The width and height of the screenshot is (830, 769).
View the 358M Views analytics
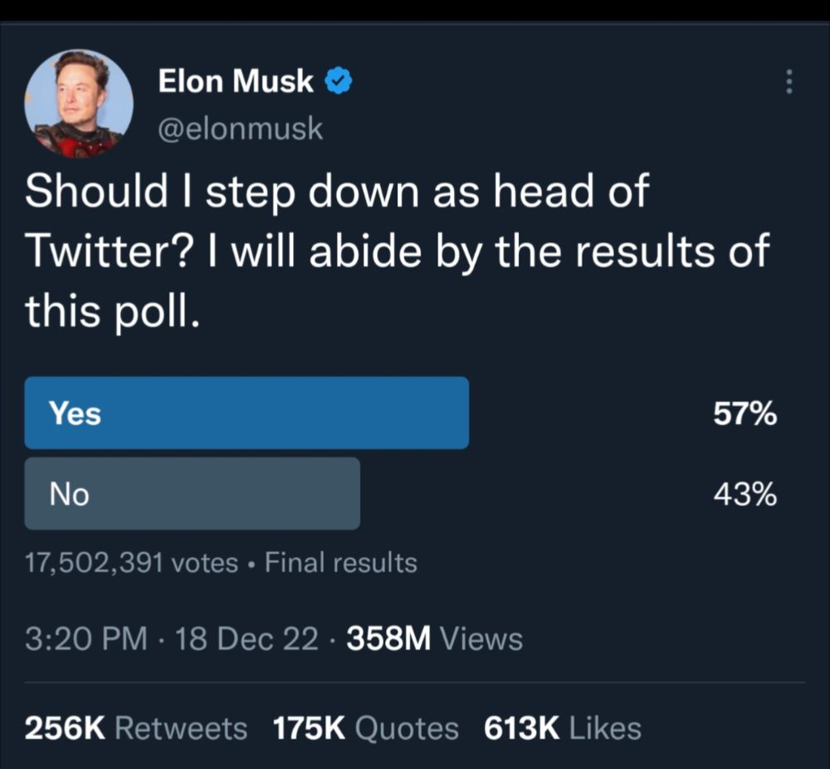(435, 639)
